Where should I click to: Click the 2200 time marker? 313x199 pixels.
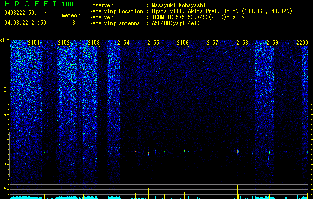(x=302, y=43)
